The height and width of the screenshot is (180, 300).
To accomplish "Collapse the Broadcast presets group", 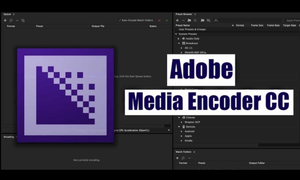I will [179, 43].
